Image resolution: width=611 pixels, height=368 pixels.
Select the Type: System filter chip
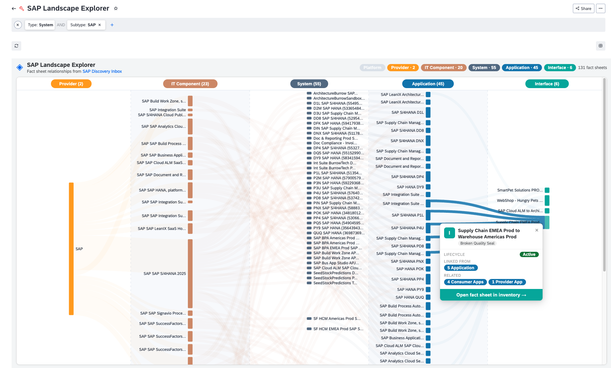(40, 25)
